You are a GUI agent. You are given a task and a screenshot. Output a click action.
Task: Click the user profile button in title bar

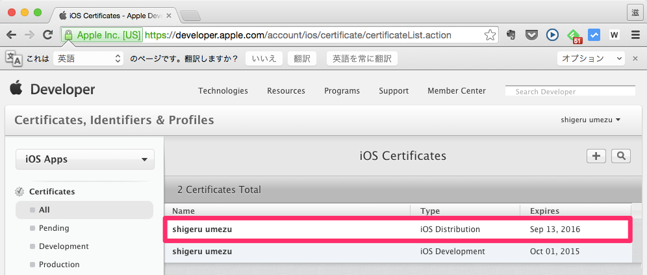coord(635,12)
